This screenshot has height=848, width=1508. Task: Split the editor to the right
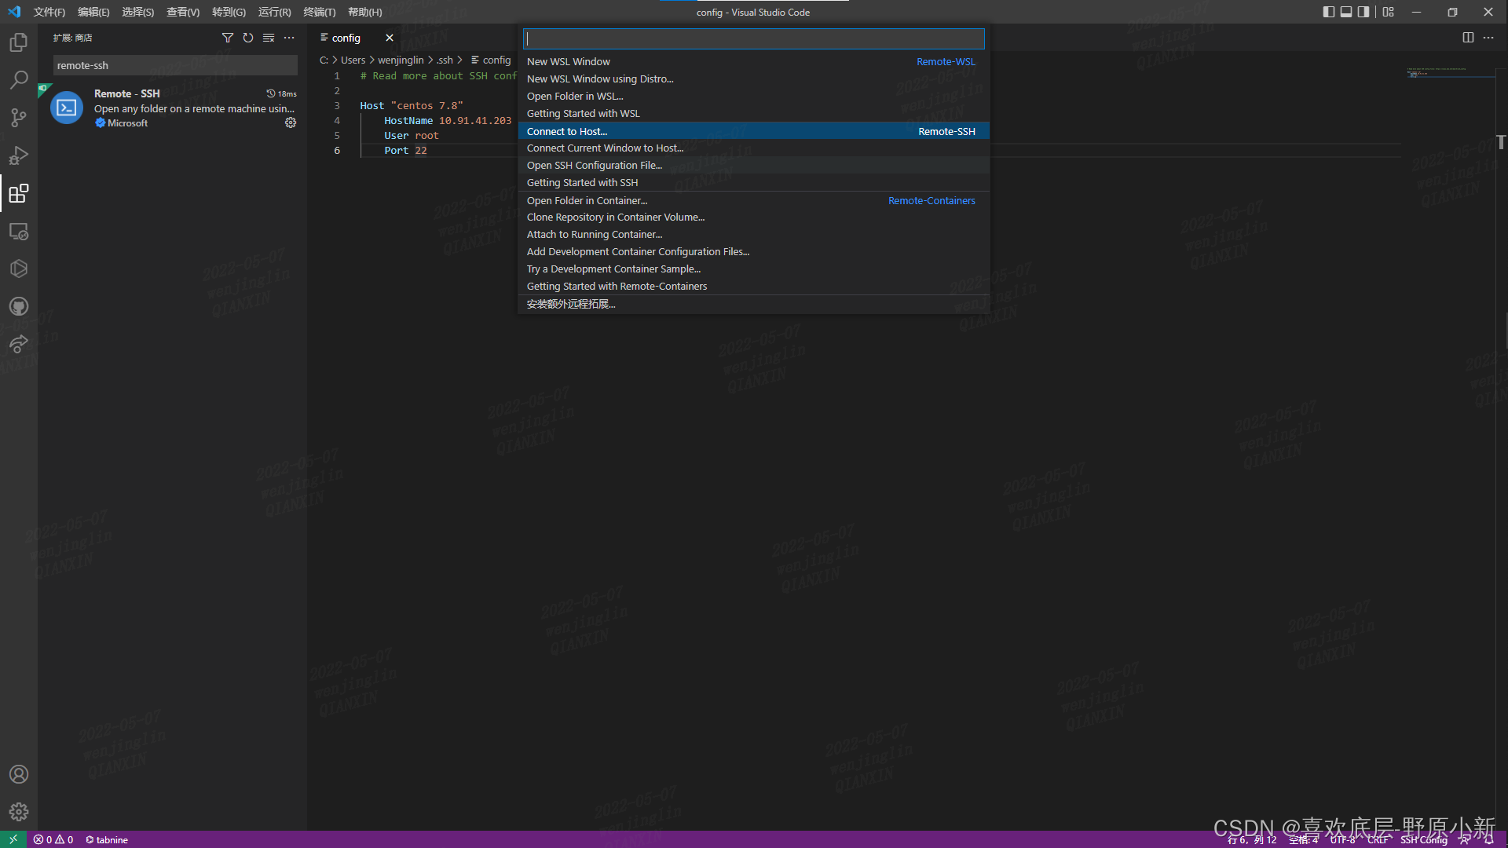[x=1468, y=38]
